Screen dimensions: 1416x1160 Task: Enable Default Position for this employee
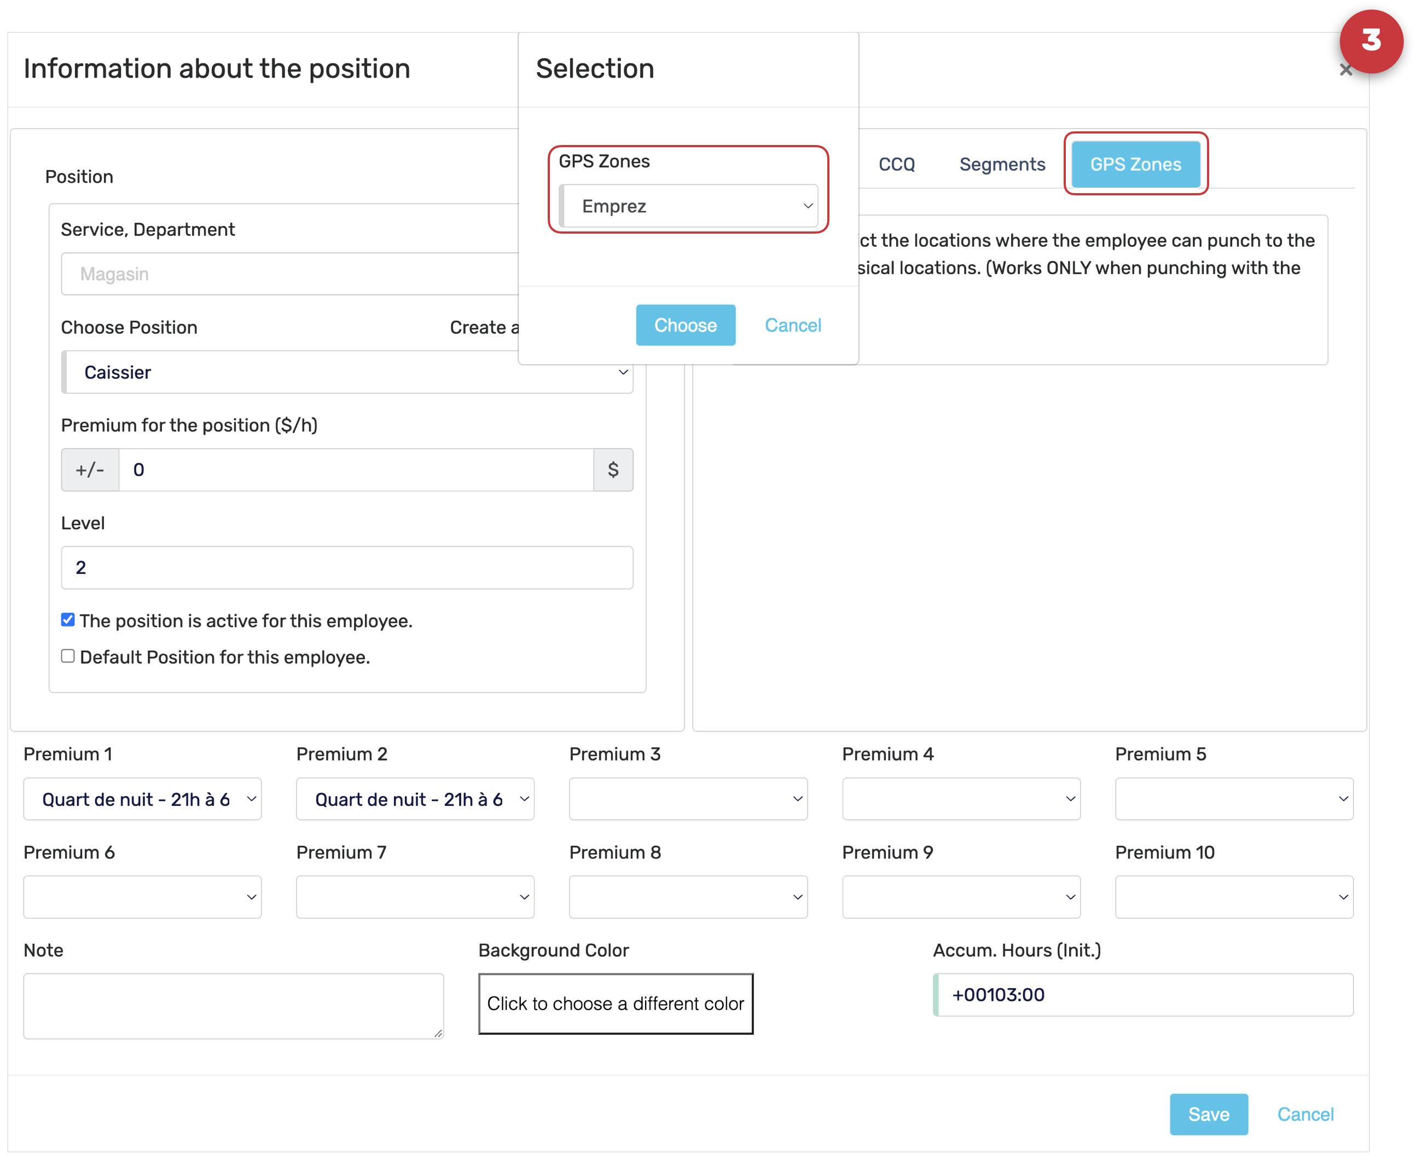point(67,656)
